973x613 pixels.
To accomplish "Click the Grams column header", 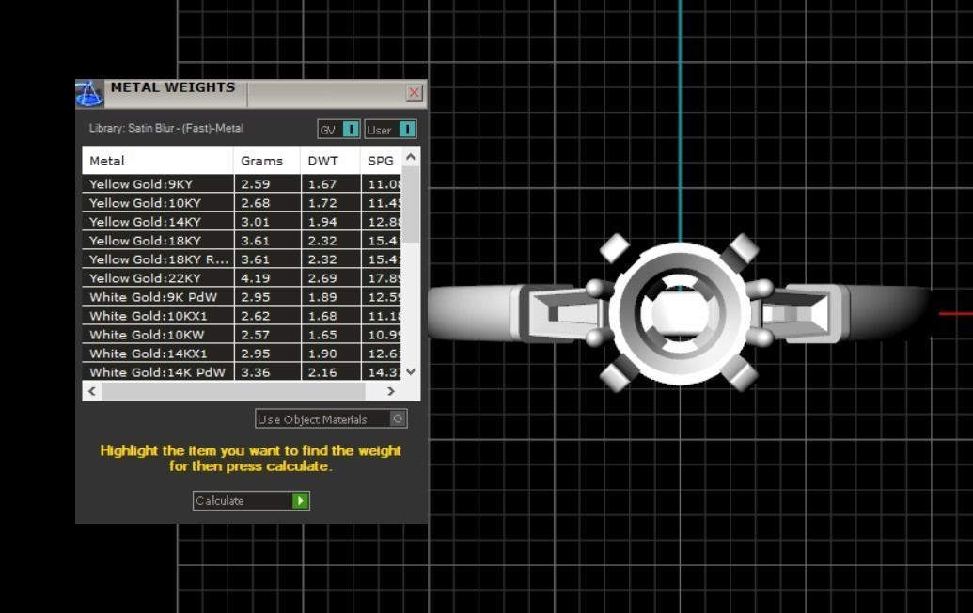I will point(267,160).
